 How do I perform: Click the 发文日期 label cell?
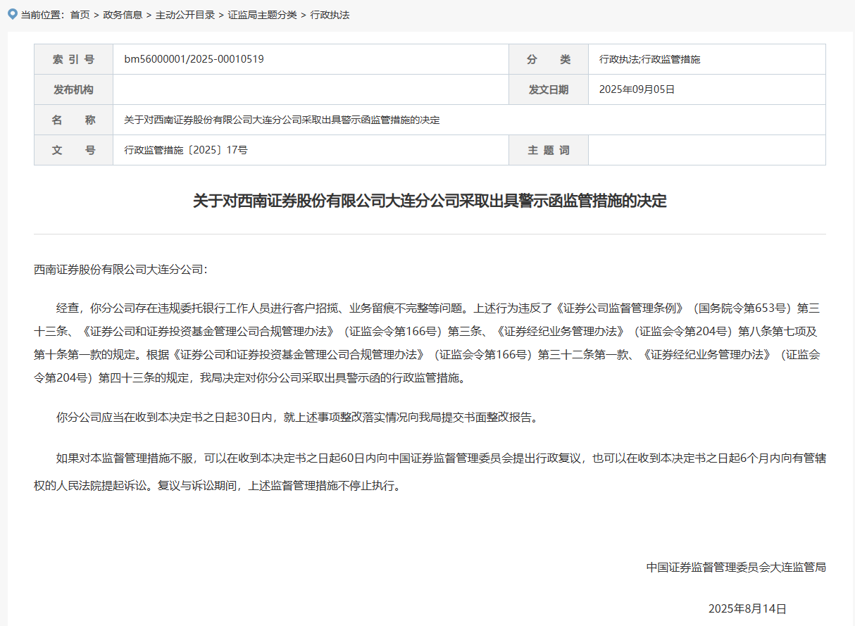click(549, 89)
